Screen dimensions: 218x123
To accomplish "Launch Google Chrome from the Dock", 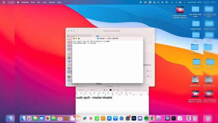I will 152,119.
